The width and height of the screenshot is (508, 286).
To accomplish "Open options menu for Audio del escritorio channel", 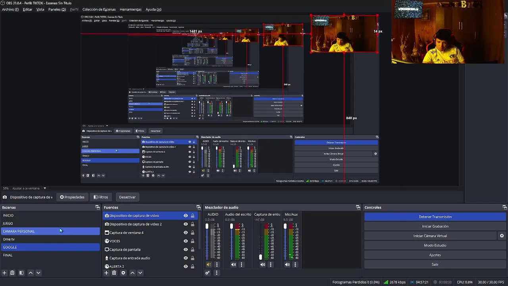I will [241, 265].
